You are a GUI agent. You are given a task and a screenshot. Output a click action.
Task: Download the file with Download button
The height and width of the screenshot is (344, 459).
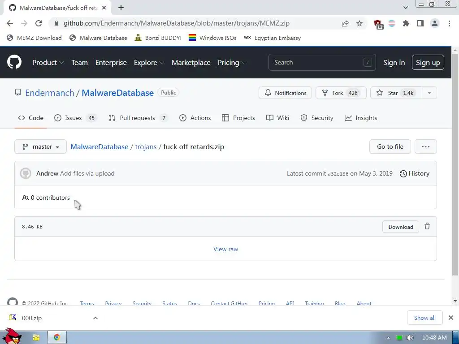(x=400, y=227)
